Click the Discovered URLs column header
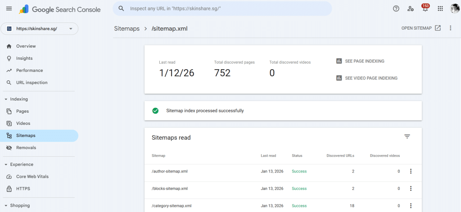The height and width of the screenshot is (212, 461). (x=340, y=156)
